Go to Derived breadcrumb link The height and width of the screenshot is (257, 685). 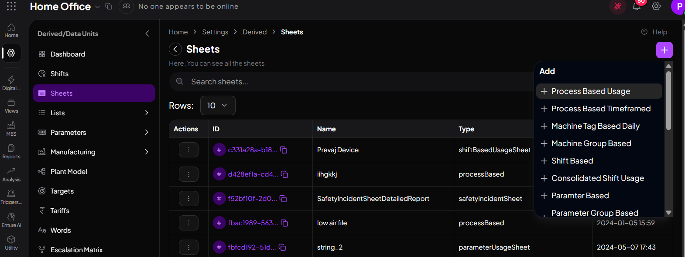[254, 32]
